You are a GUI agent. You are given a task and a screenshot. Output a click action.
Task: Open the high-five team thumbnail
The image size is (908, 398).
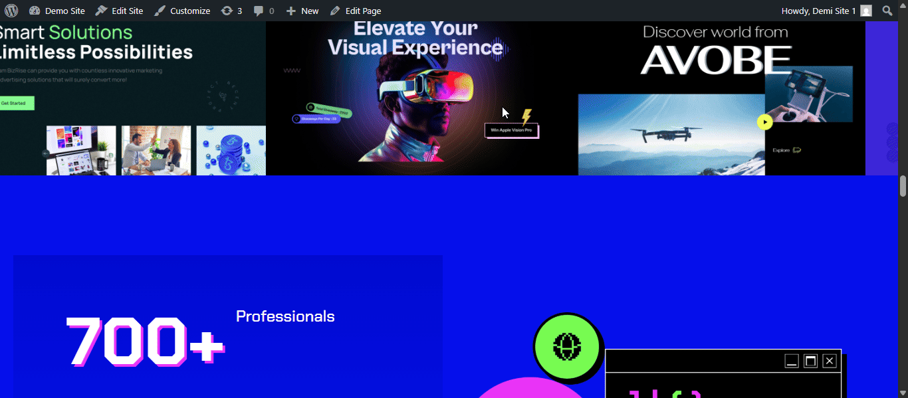click(x=156, y=151)
